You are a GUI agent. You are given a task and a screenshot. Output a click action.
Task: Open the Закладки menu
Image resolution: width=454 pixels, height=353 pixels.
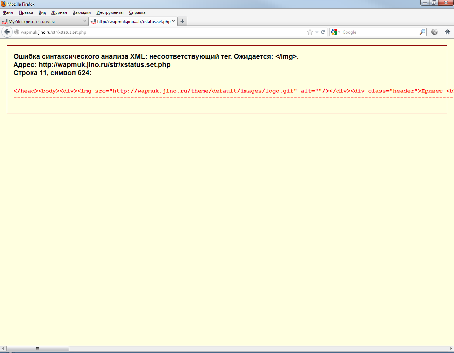click(x=82, y=12)
